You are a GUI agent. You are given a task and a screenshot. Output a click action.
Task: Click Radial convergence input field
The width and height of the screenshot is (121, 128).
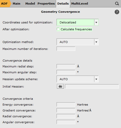[66, 116]
